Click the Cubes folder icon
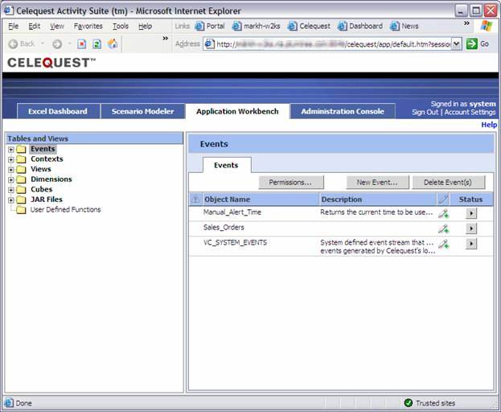This screenshot has width=501, height=412. [21, 190]
